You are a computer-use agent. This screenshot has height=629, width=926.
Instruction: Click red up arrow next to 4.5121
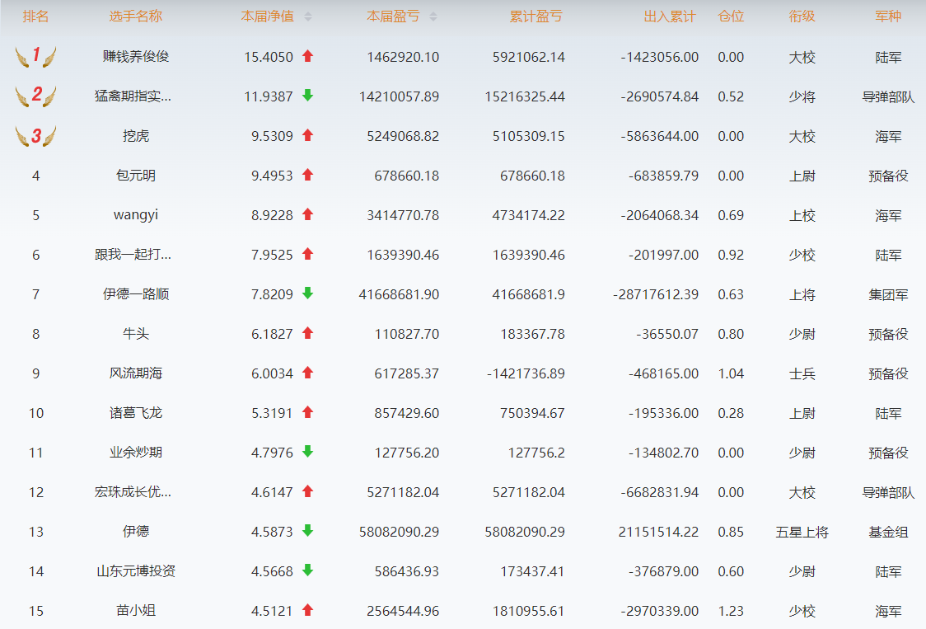point(307,610)
